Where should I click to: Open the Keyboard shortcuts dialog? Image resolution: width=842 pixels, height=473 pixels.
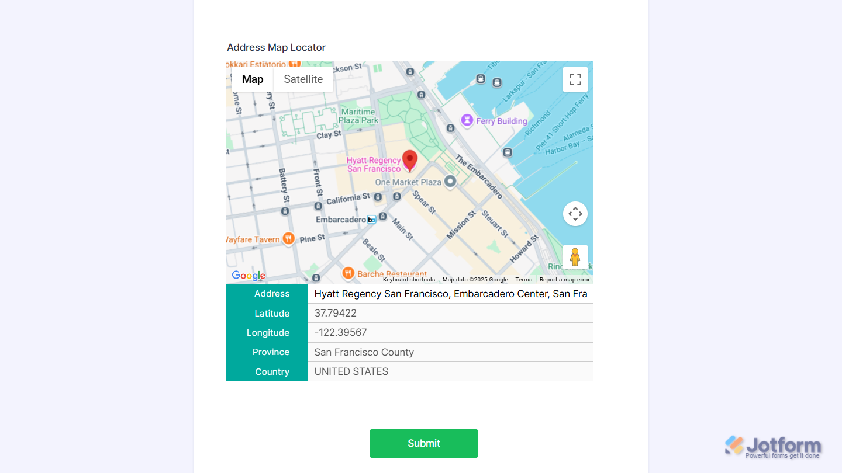click(x=409, y=280)
